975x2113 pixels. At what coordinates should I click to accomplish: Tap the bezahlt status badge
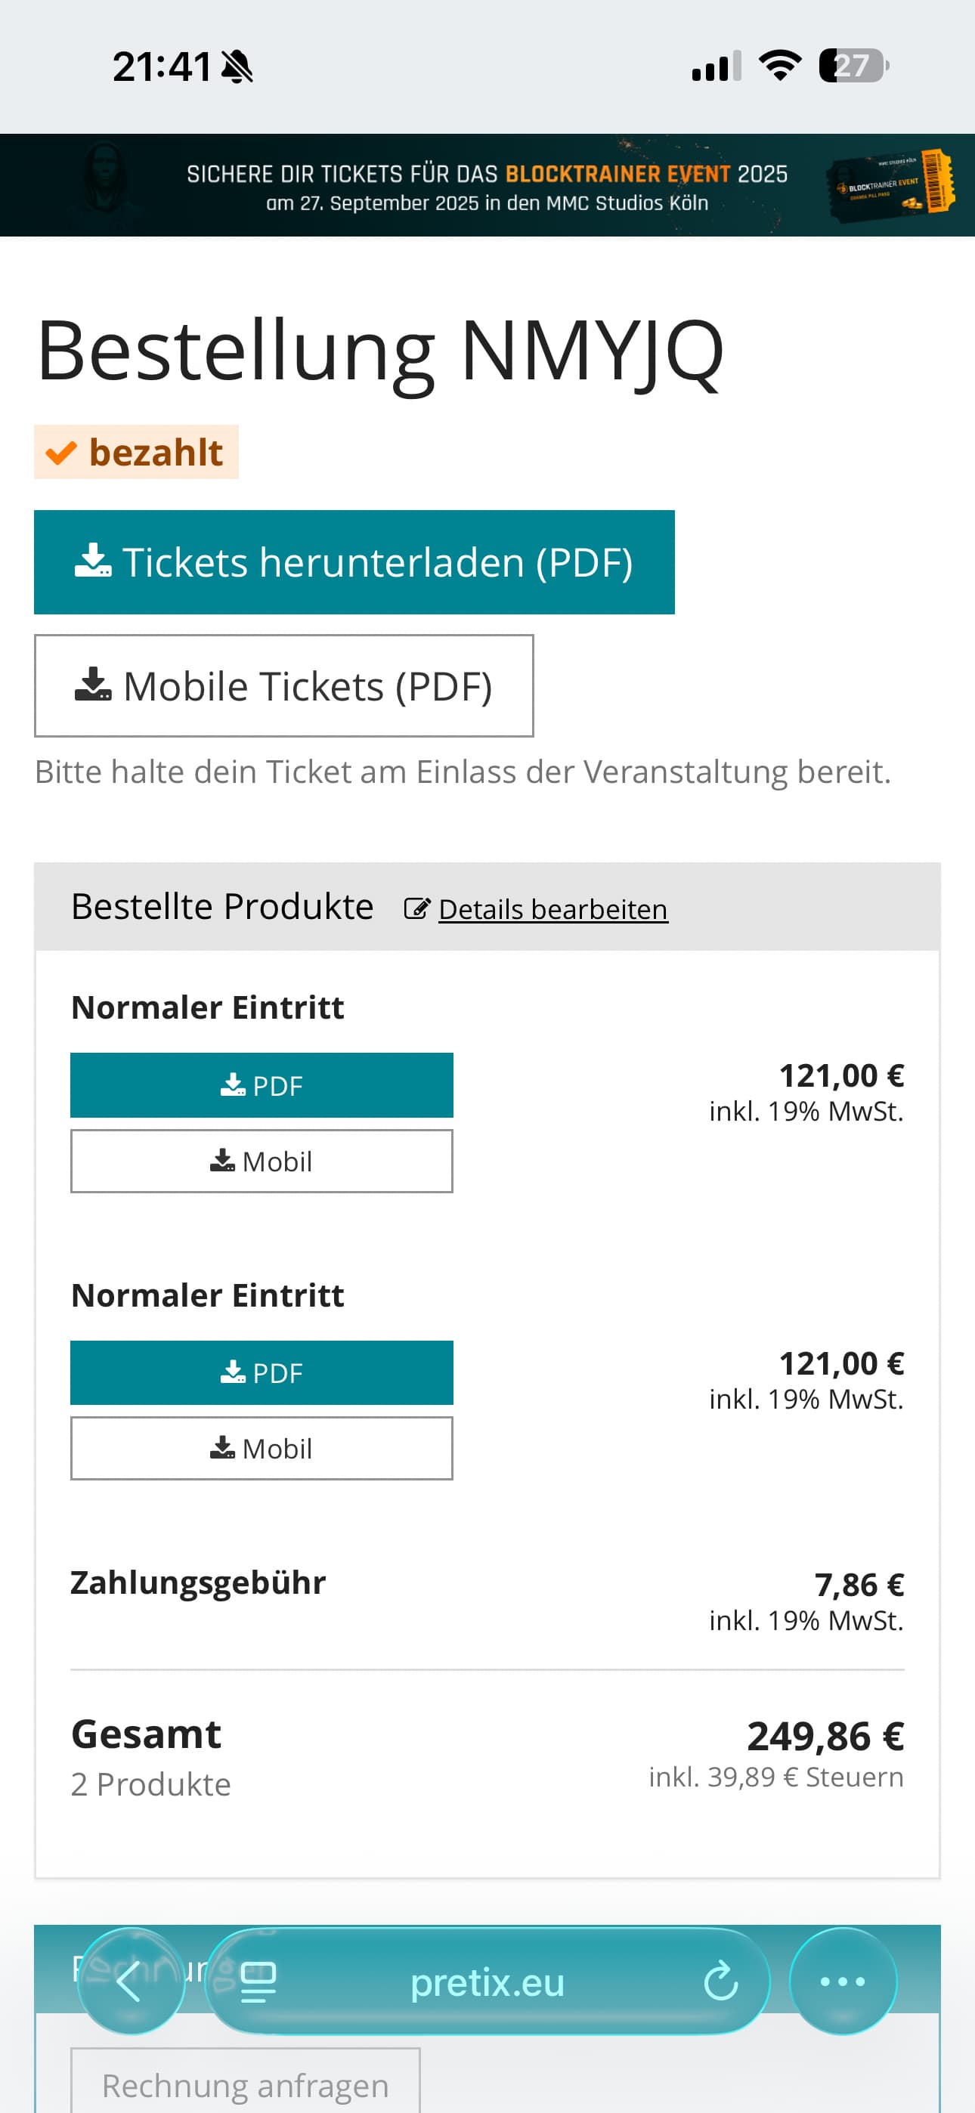[136, 452]
